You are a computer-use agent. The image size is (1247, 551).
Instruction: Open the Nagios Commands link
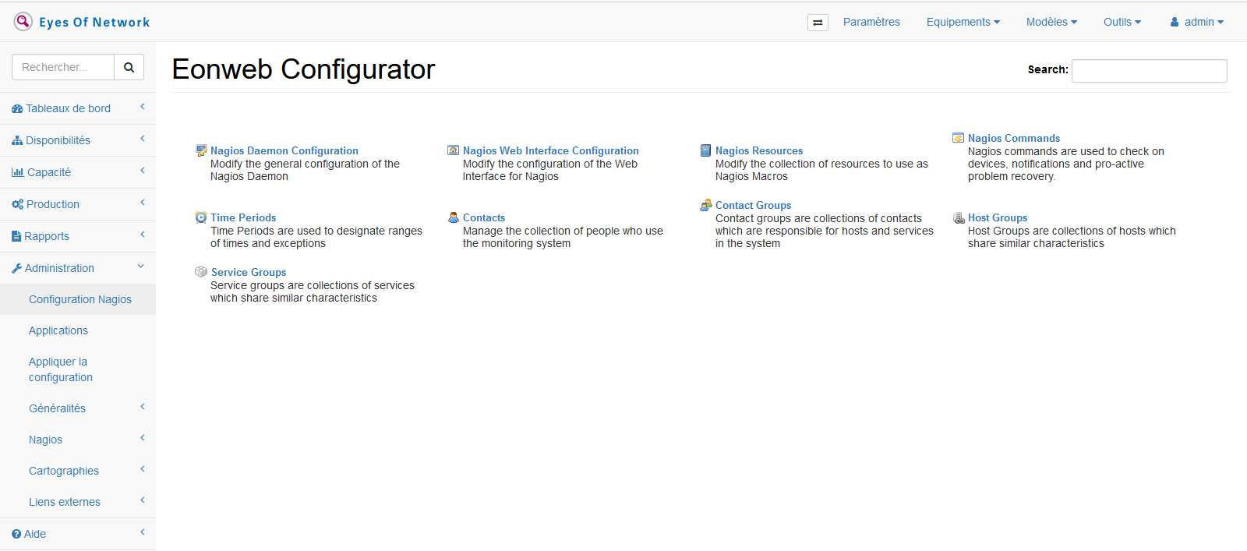[x=1013, y=138]
